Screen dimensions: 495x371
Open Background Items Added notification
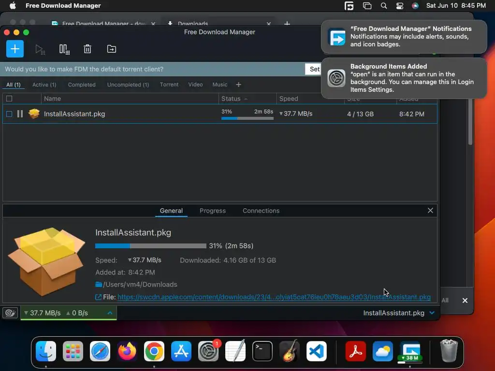tap(404, 78)
